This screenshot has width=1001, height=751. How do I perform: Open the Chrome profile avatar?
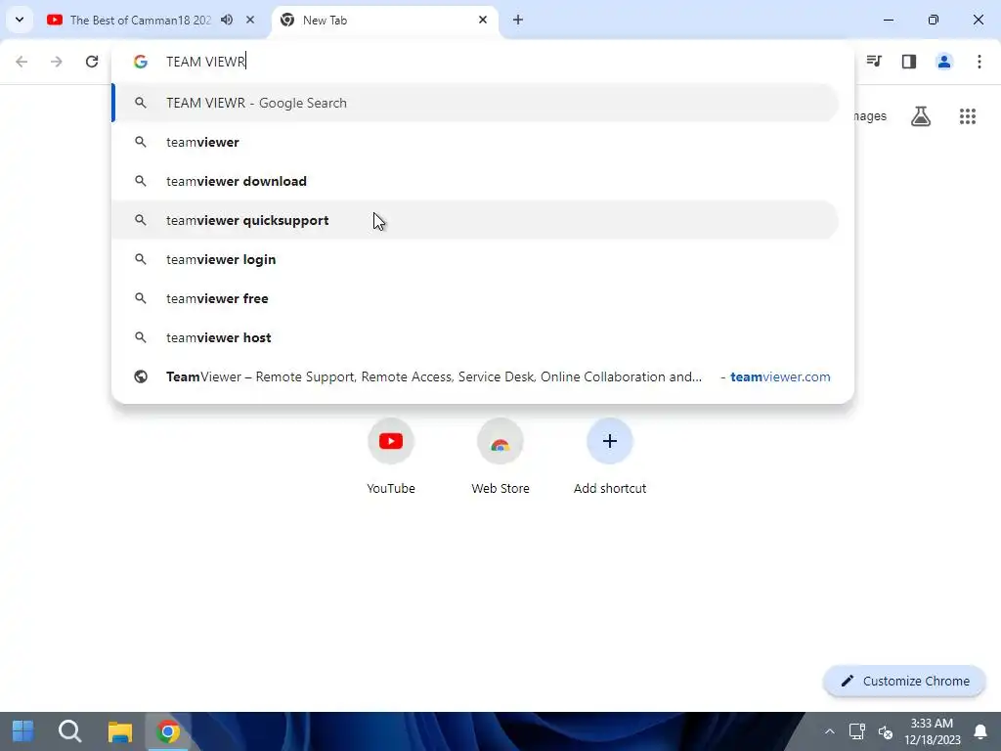pos(944,62)
